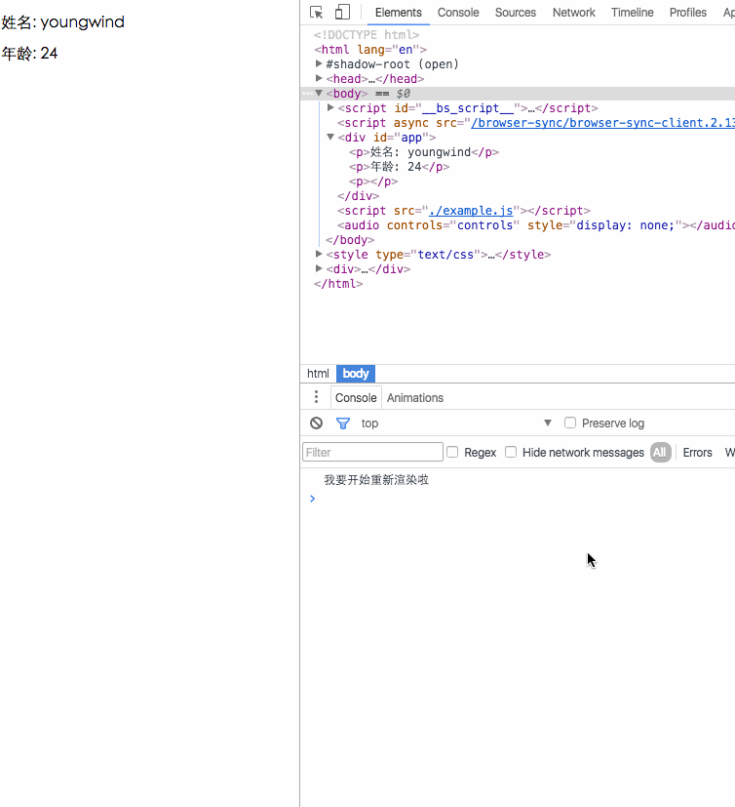Select the closing </html> tag line
735x807 pixels.
tap(338, 284)
